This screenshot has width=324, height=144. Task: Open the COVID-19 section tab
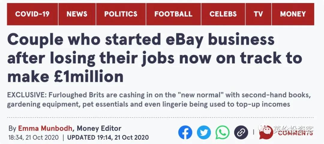click(x=32, y=14)
